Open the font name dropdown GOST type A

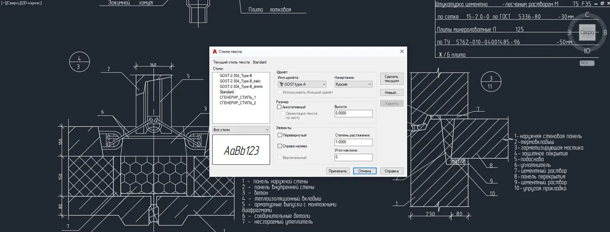coord(302,84)
